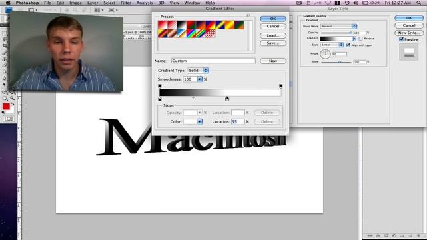Click New Style... button
The width and height of the screenshot is (427, 240).
click(x=409, y=33)
